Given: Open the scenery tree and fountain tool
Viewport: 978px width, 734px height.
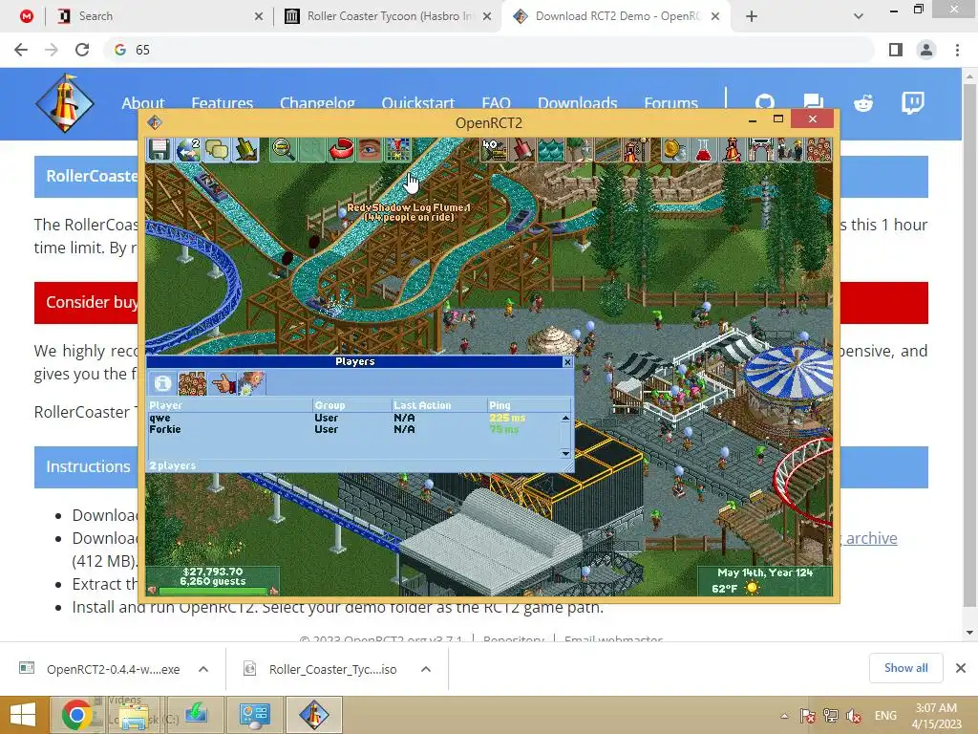Looking at the screenshot, I should point(580,150).
